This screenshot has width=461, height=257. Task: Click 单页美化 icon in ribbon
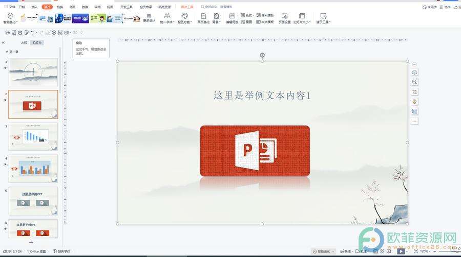click(x=203, y=15)
